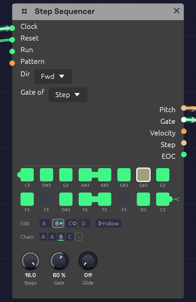The width and height of the screenshot is (196, 302).
Task: Click the Pitch output port
Action: 184,108
